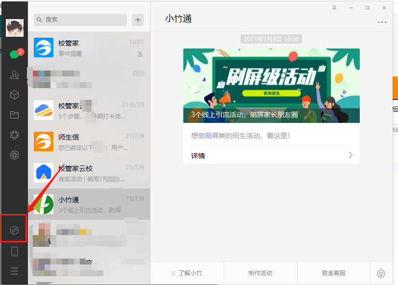Open the 校管家云校 conversation

89,173
